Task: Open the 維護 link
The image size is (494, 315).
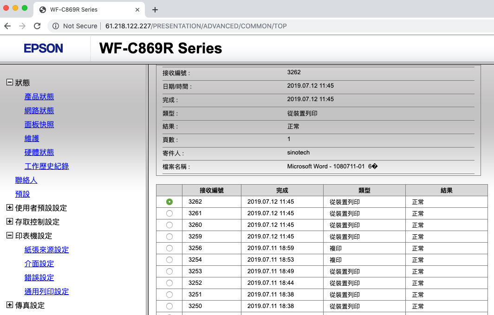Action: [x=32, y=138]
